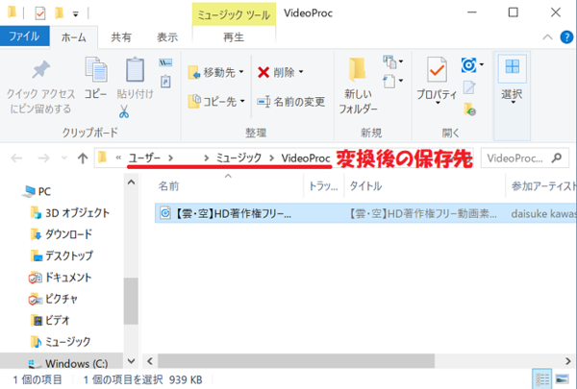This screenshot has width=577, height=389.
Task: Open recent locations dropdown
Action: (x=64, y=158)
